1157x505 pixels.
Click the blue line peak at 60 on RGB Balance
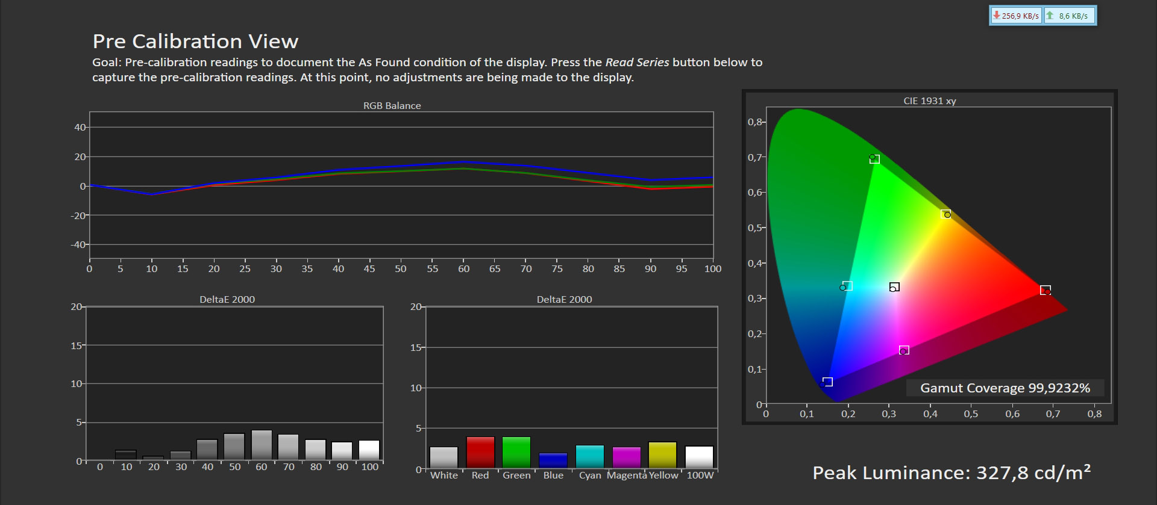pos(463,161)
